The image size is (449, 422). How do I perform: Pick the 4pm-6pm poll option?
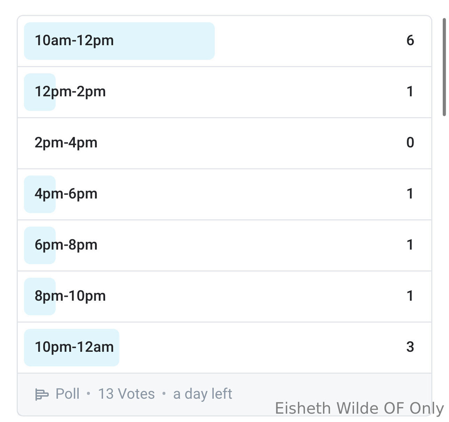pos(66,194)
